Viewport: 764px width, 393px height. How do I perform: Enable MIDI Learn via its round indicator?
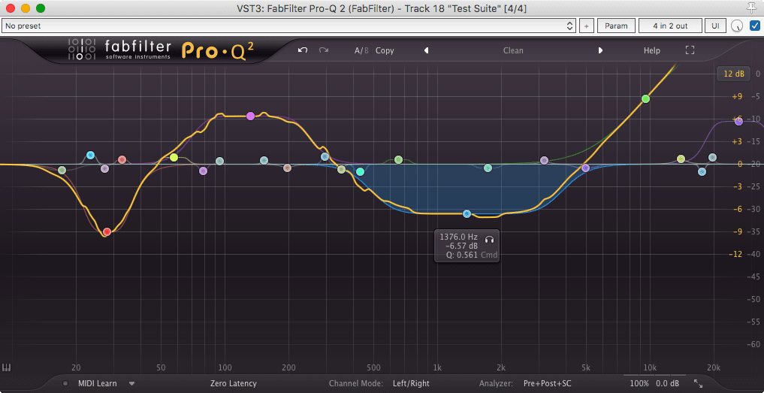pyautogui.click(x=65, y=383)
